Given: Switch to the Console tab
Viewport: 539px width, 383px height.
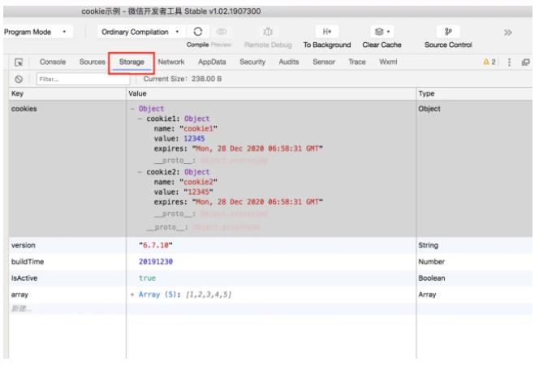Looking at the screenshot, I should [53, 62].
